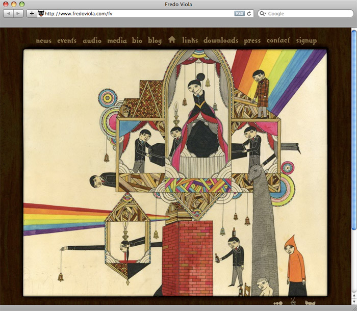Open the contact page
Screen dimensions: 357x311
point(278,40)
